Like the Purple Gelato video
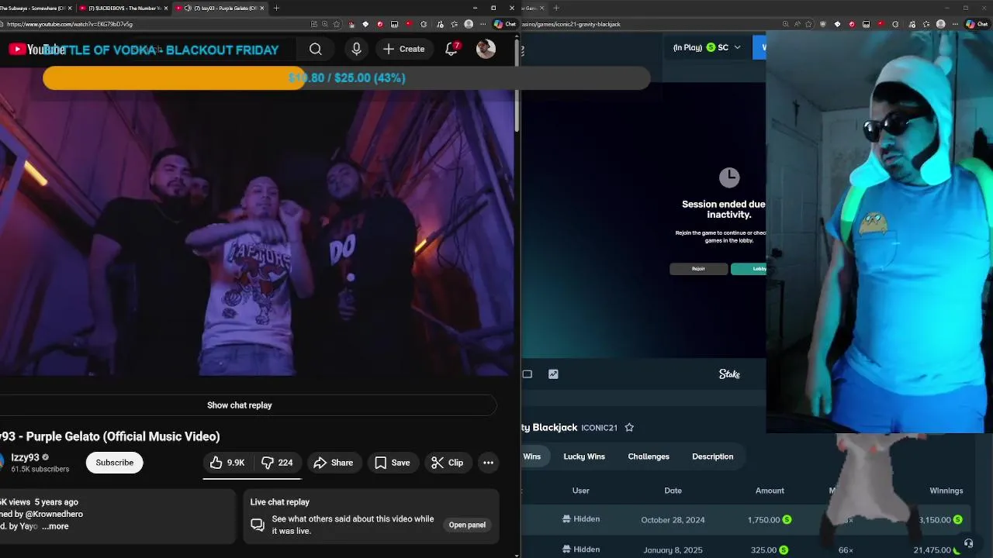 [227, 463]
